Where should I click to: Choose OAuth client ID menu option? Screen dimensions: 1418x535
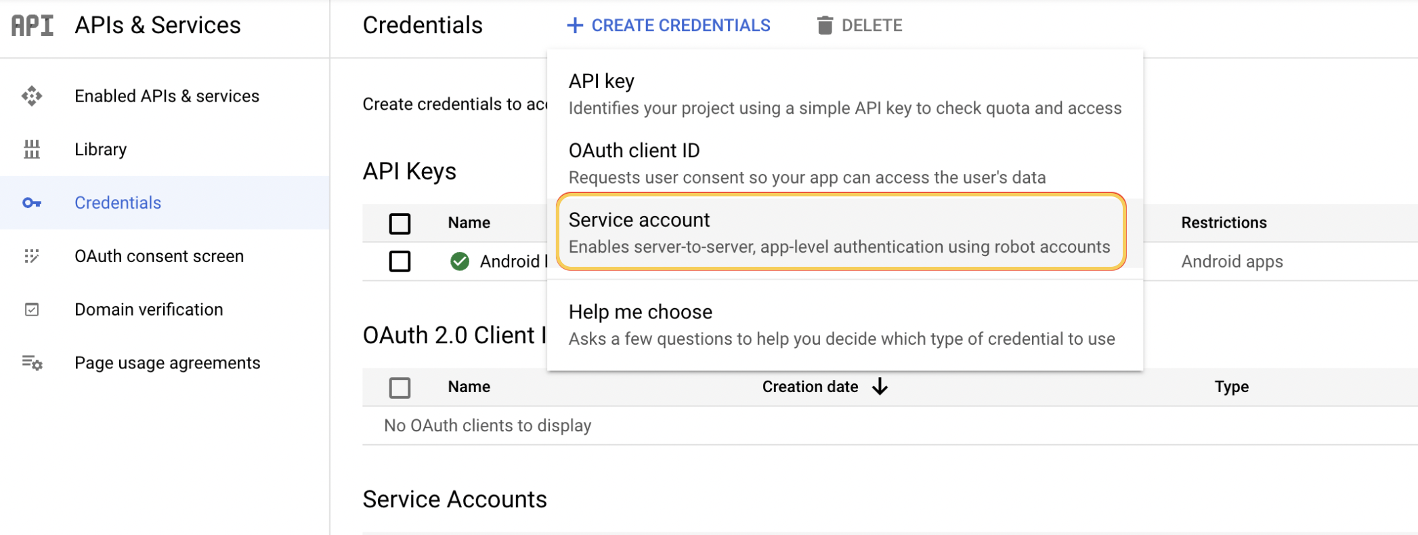point(844,163)
